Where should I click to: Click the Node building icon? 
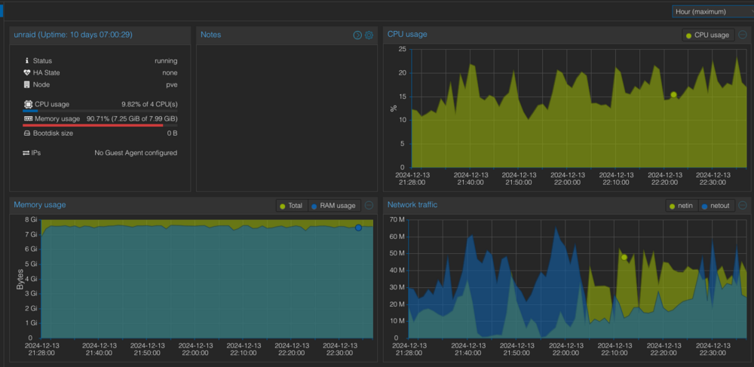click(27, 84)
